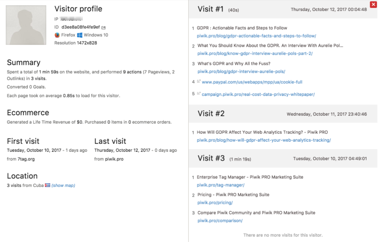Open the piwik.pro/pricing/ link
The width and height of the screenshot is (379, 242).
(x=215, y=203)
